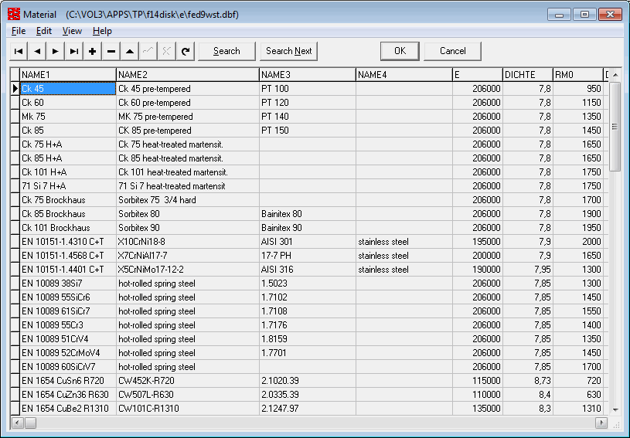
Task: Select Ck 75 Brockhaus cell
Action: [x=68, y=200]
